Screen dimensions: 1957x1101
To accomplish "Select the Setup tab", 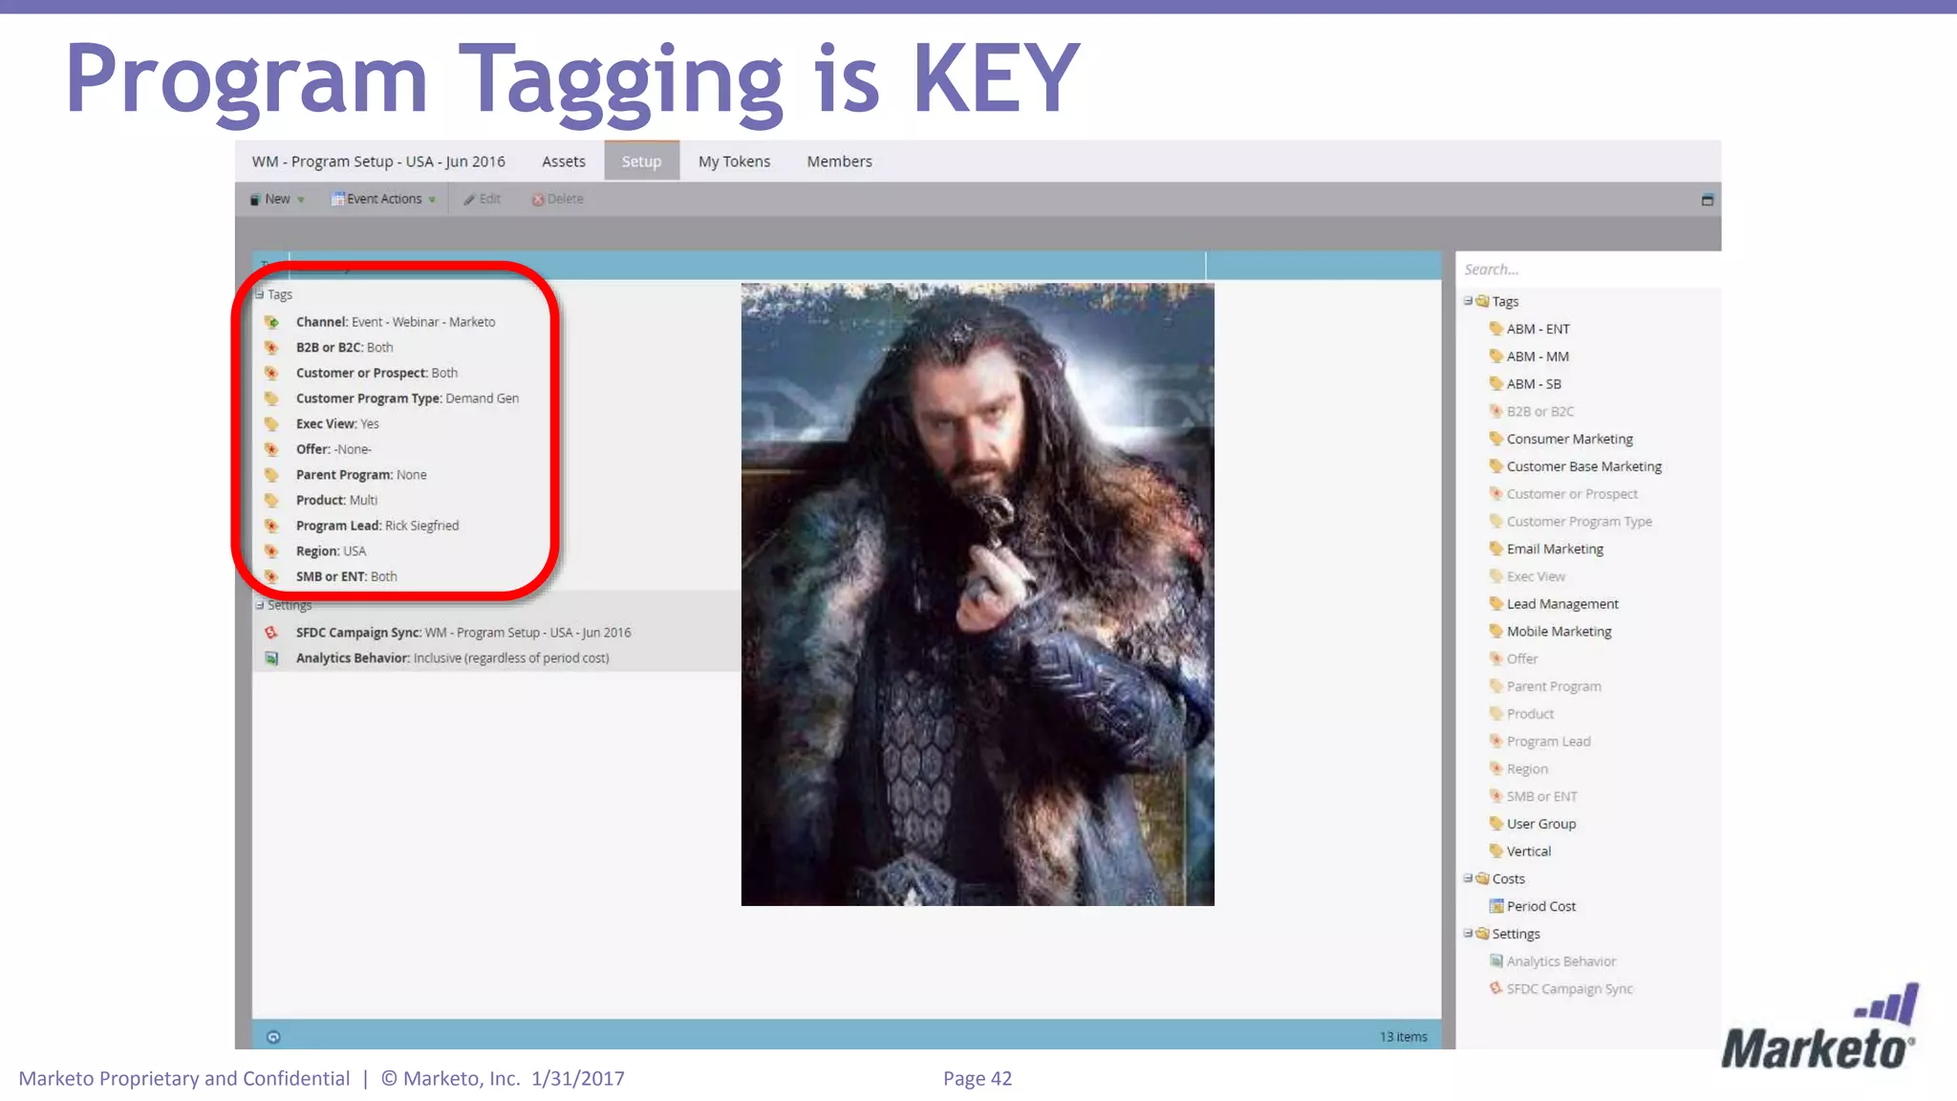I will pyautogui.click(x=641, y=162).
